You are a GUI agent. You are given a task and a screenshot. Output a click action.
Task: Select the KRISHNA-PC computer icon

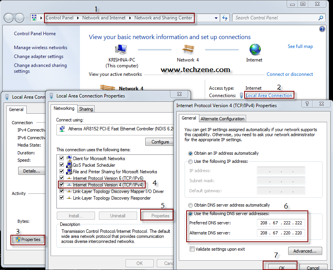120,49
